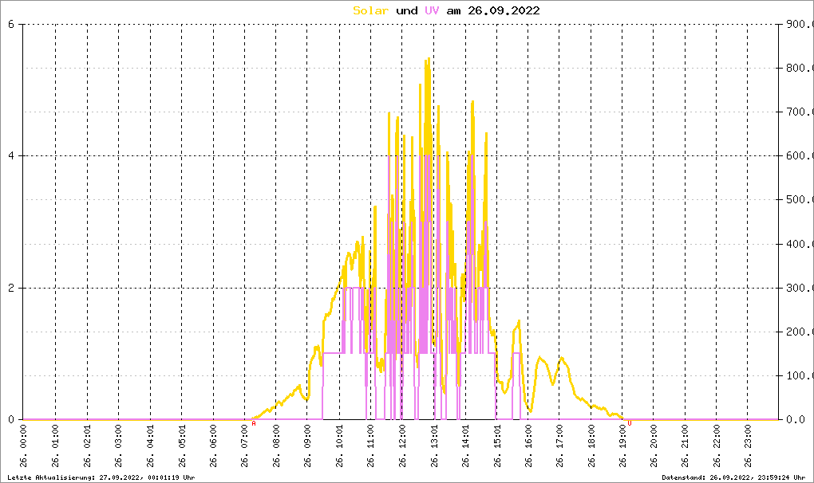Click the pink "UV" word in the title
This screenshot has height=483, width=814.
432,10
